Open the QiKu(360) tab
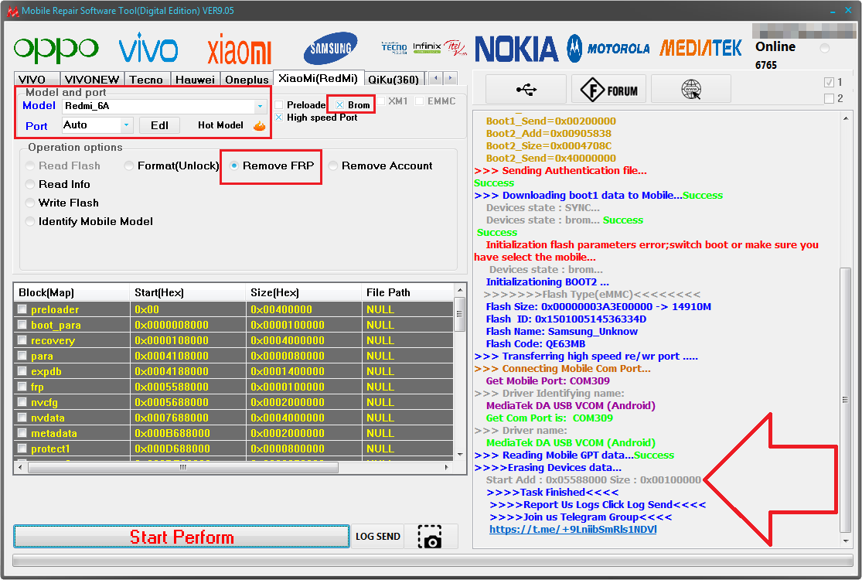 pos(394,80)
